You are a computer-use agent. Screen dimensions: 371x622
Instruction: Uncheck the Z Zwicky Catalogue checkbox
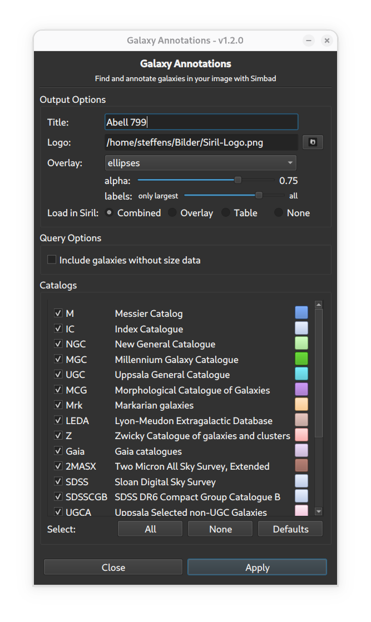[x=58, y=435]
